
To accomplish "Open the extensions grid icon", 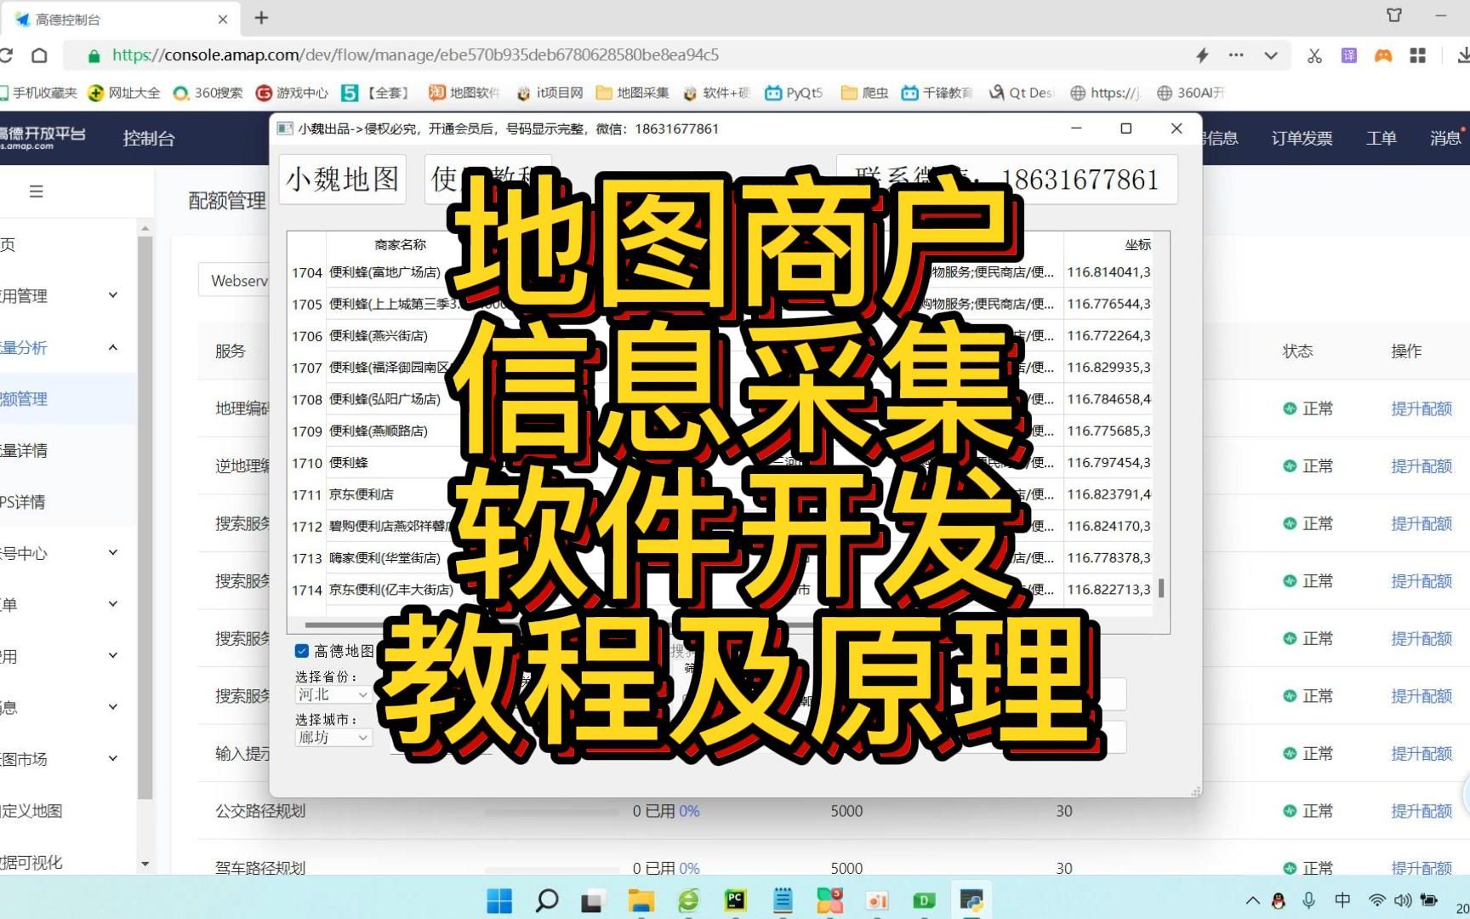I will point(1417,55).
